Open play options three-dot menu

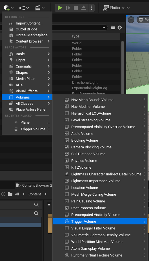point(91,8)
